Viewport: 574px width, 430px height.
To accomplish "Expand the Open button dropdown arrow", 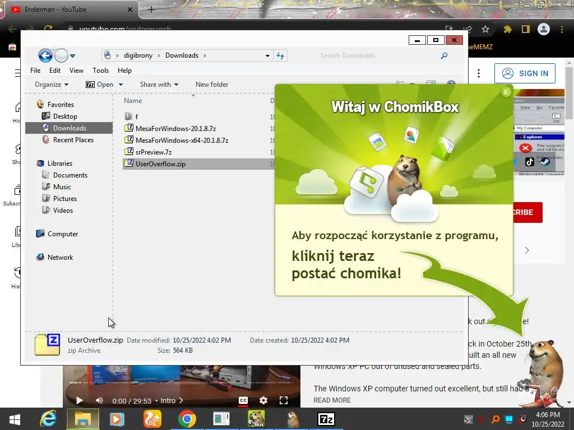I will pos(121,85).
